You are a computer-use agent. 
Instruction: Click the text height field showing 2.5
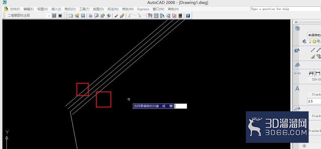[x=314, y=101]
